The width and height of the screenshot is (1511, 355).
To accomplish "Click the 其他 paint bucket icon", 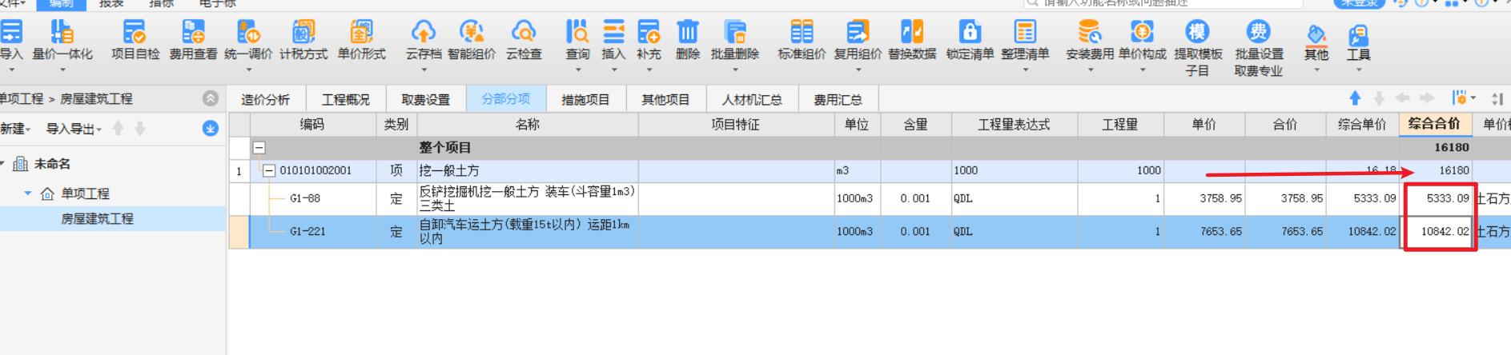I will [x=1316, y=34].
